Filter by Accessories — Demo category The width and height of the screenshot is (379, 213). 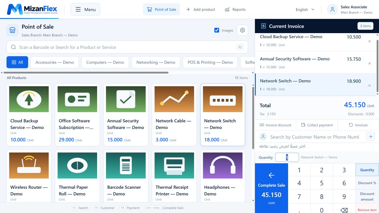55,62
